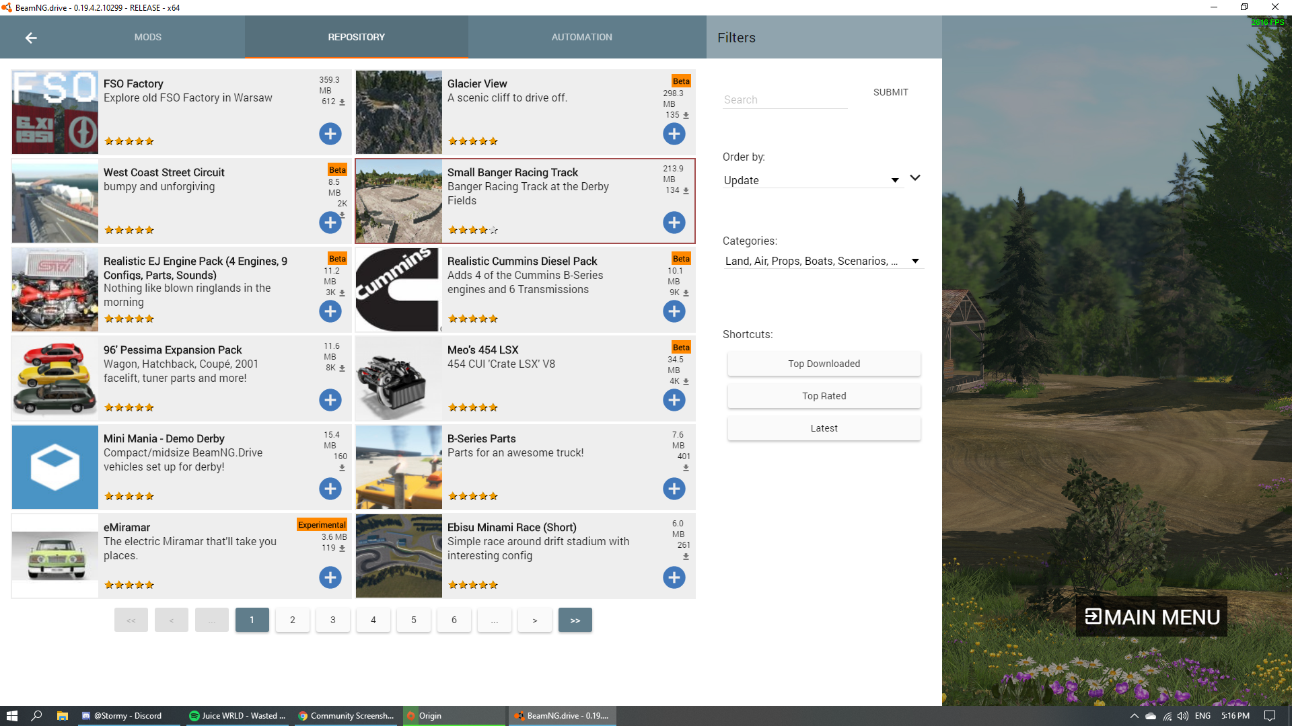The height and width of the screenshot is (726, 1292).
Task: Subscribe to FSO Factory mod with plus button
Action: [x=330, y=134]
